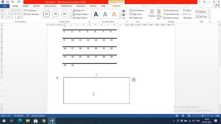Viewport: 221px width, 124px height.
Task: Switch to Web Layout view
Action: click(189, 116)
